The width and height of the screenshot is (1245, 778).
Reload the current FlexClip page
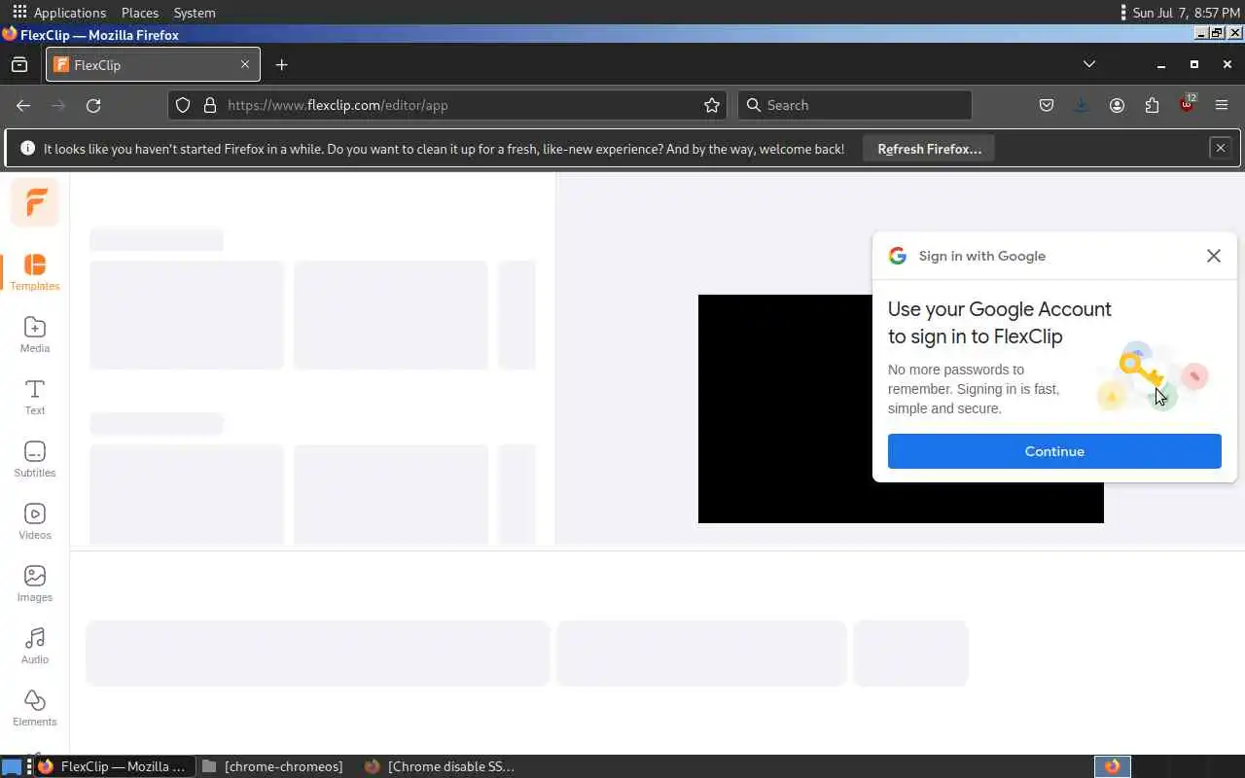[93, 105]
